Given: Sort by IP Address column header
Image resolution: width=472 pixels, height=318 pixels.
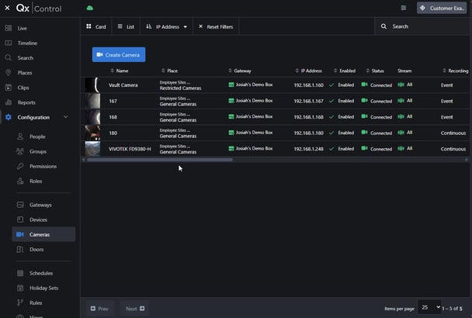Looking at the screenshot, I should [308, 71].
